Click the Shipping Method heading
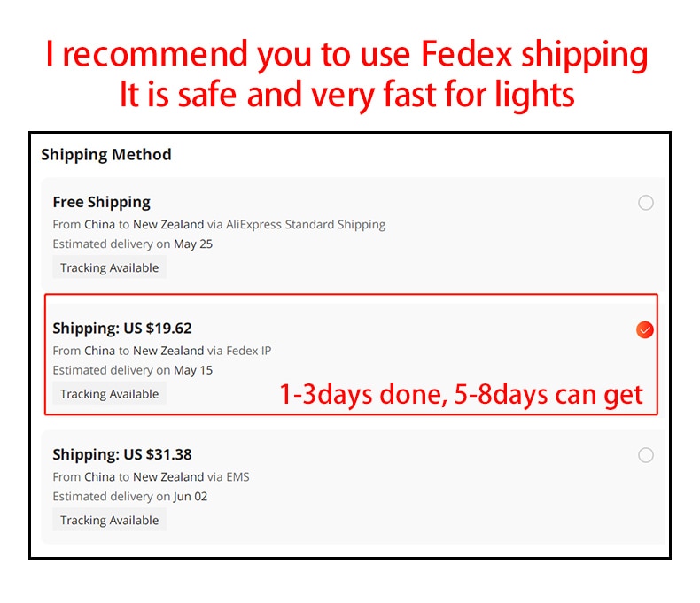The width and height of the screenshot is (700, 603). (106, 154)
